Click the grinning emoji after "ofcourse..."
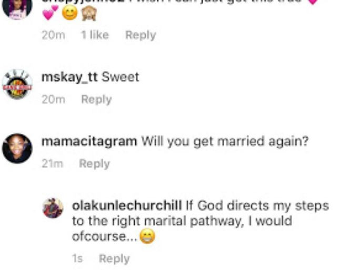Viewport: 341px width, 270px height. pyautogui.click(x=147, y=238)
